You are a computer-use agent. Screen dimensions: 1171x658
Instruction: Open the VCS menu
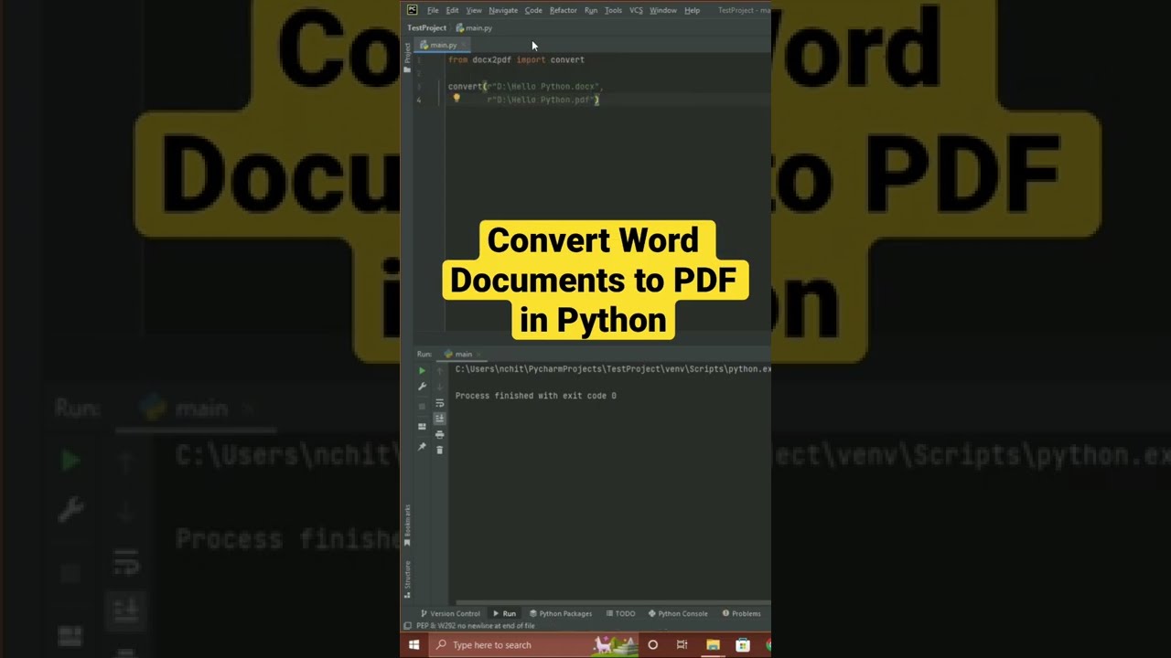636,10
